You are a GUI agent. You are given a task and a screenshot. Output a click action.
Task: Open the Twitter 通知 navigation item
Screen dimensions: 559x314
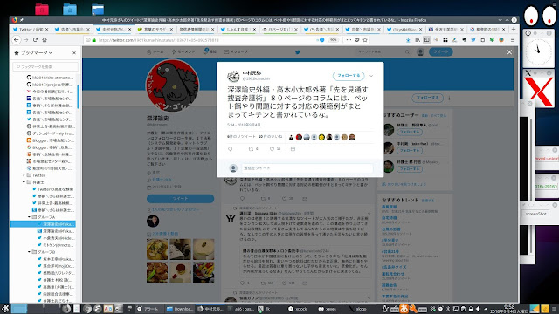(x=210, y=52)
